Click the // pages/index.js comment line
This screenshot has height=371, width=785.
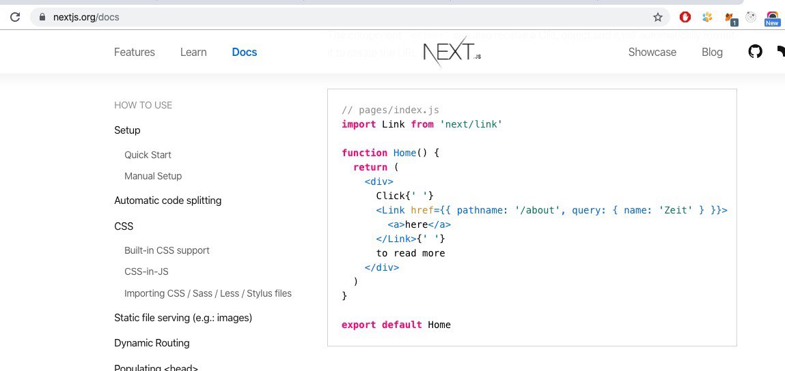[x=390, y=110]
